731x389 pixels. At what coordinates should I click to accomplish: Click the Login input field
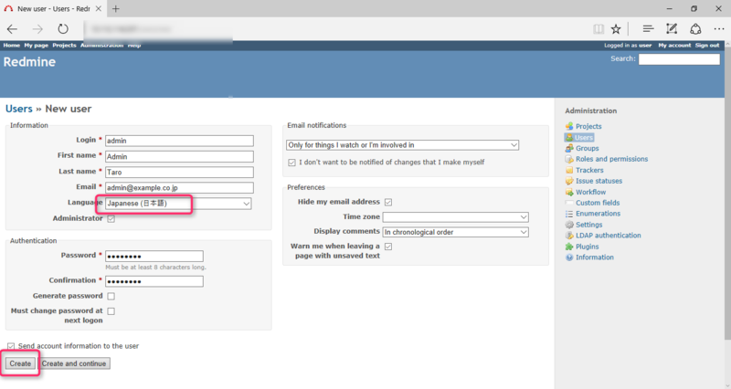(179, 141)
